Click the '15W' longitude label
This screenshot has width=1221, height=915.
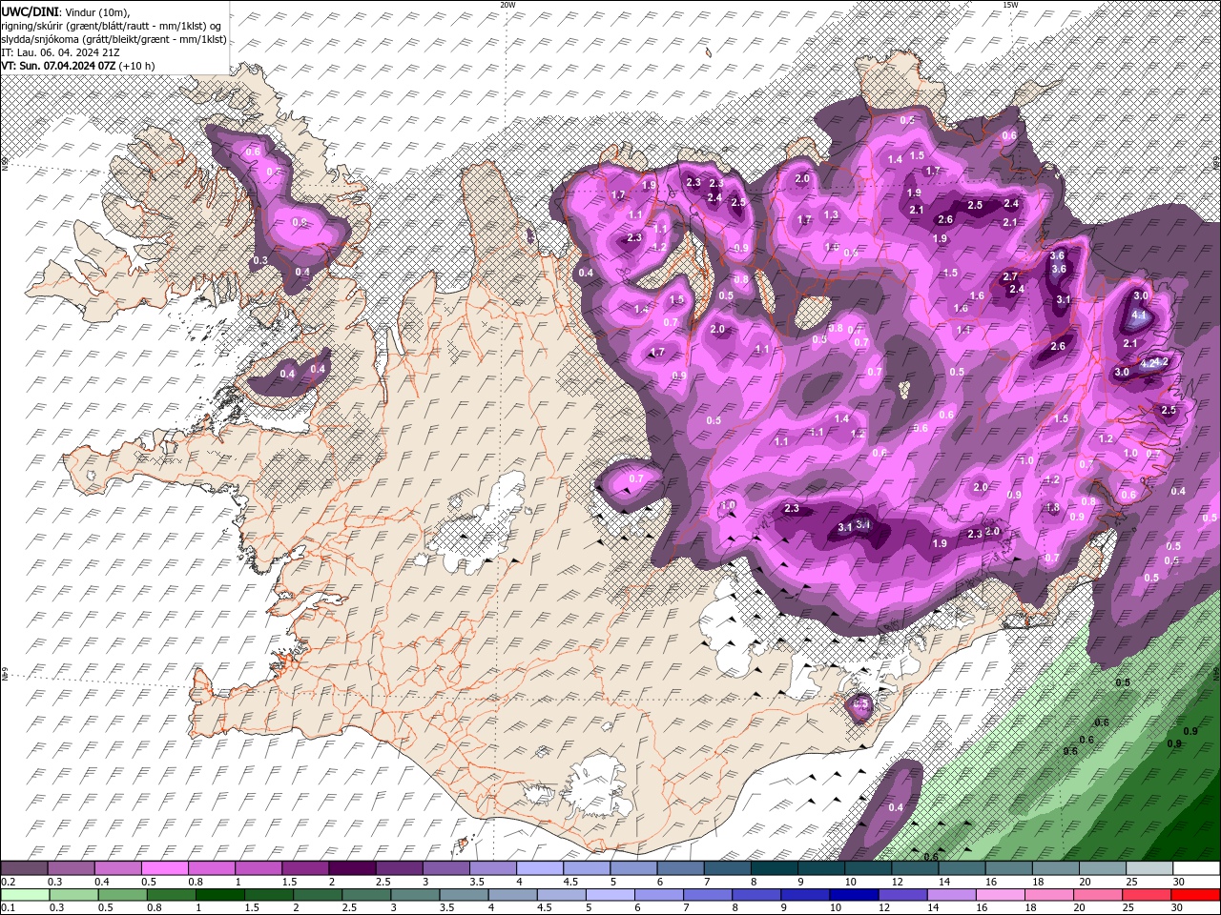click(x=1010, y=5)
